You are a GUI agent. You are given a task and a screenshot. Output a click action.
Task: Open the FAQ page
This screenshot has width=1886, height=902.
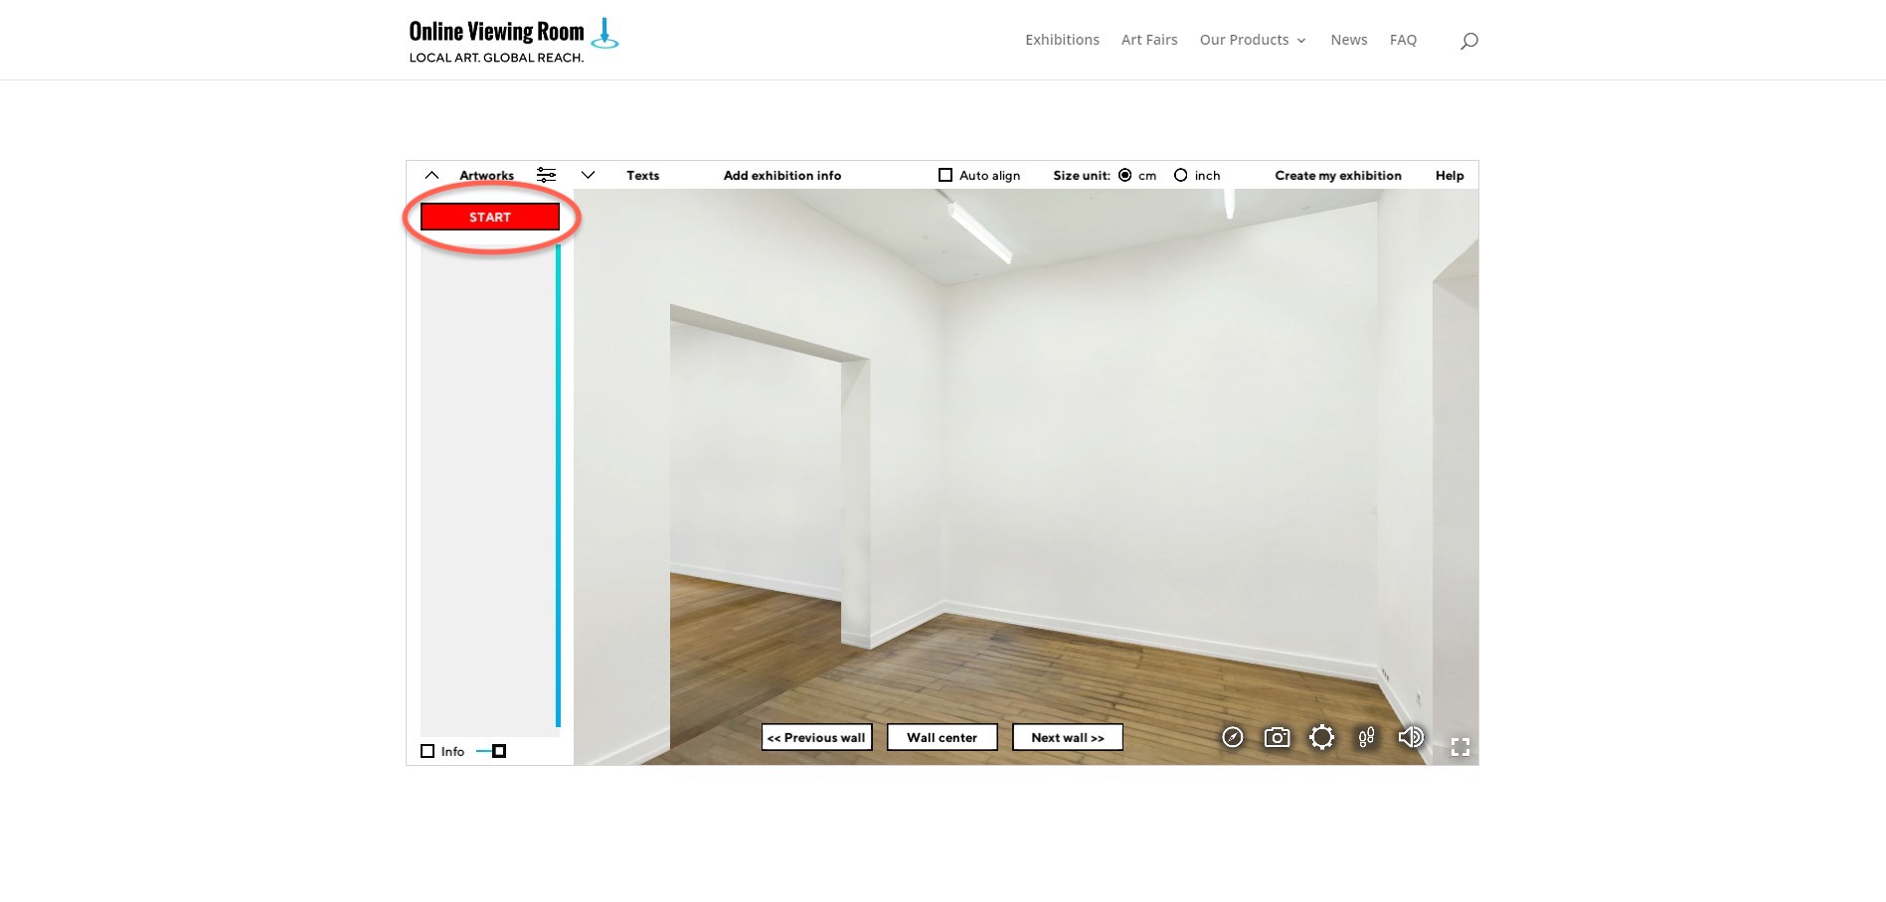click(x=1403, y=40)
